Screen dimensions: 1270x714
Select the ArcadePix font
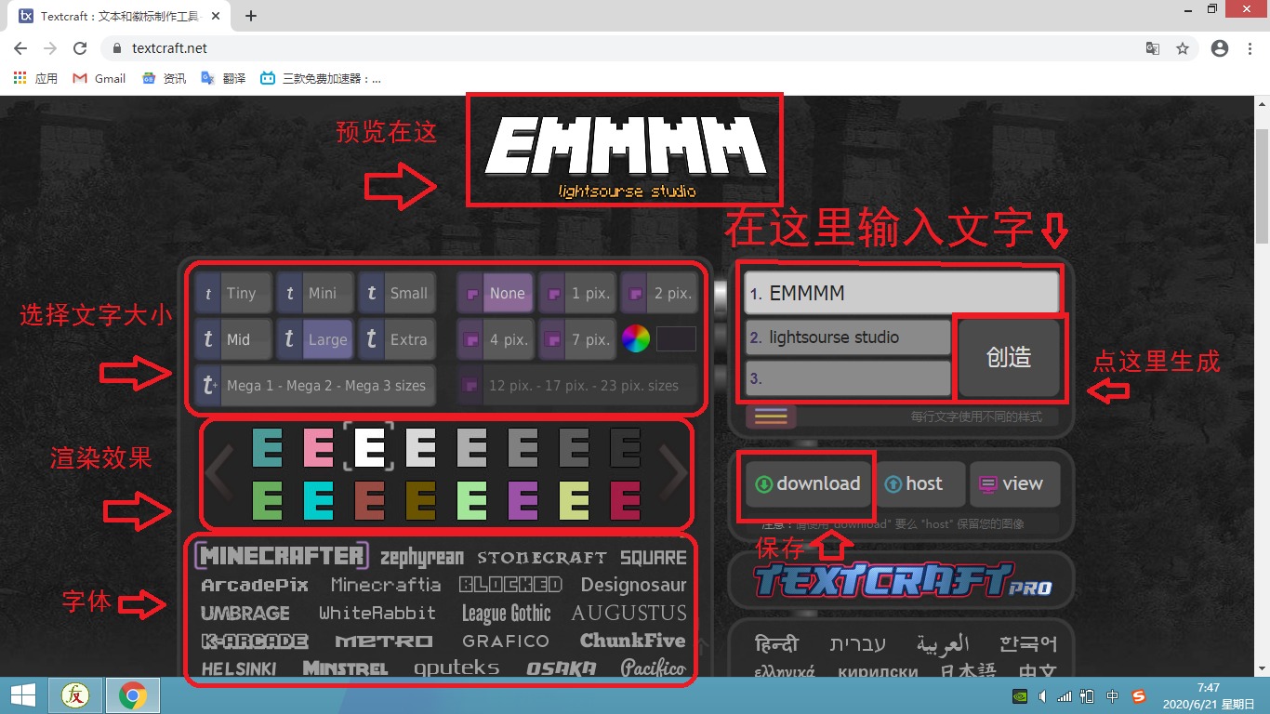point(255,586)
